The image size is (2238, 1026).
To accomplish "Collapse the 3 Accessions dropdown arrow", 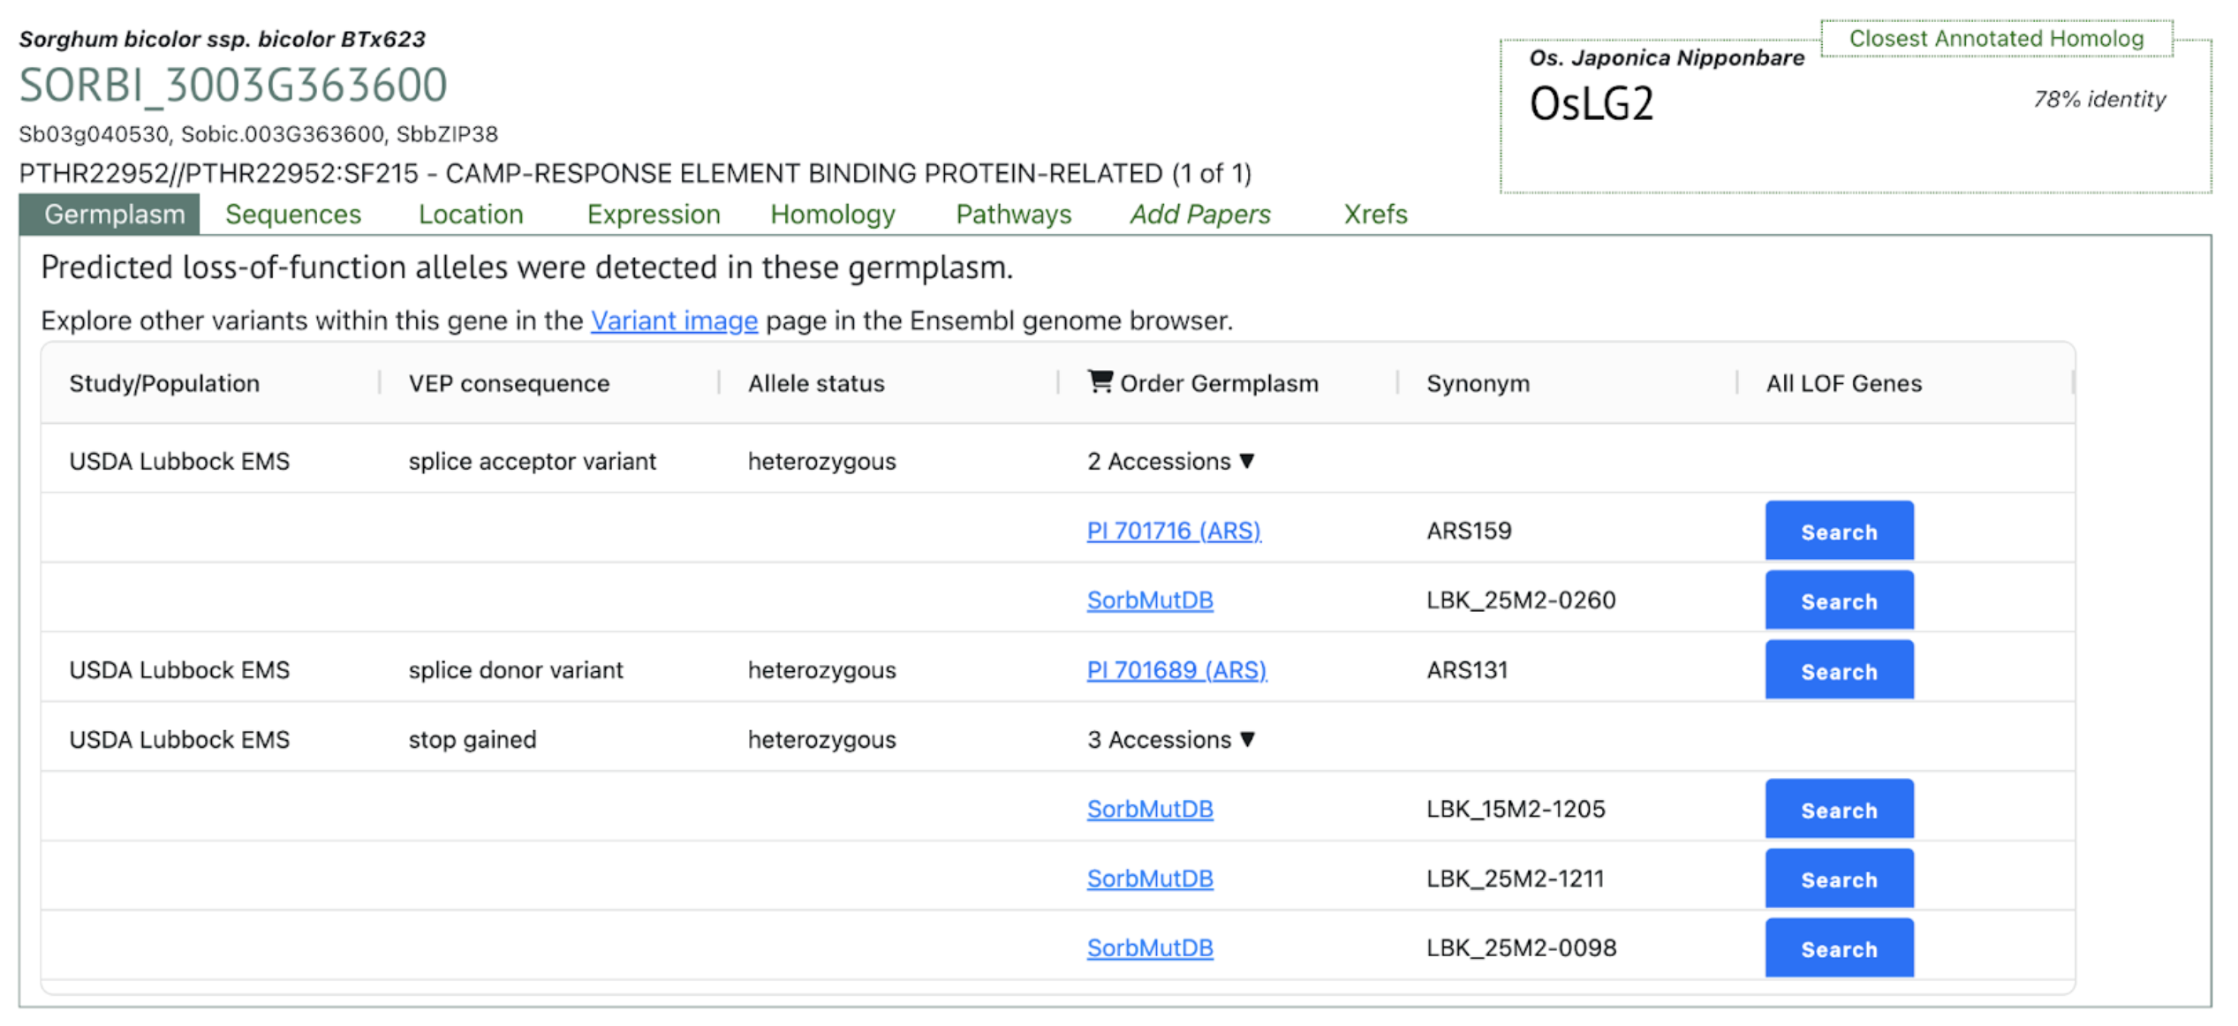I will pos(1247,739).
